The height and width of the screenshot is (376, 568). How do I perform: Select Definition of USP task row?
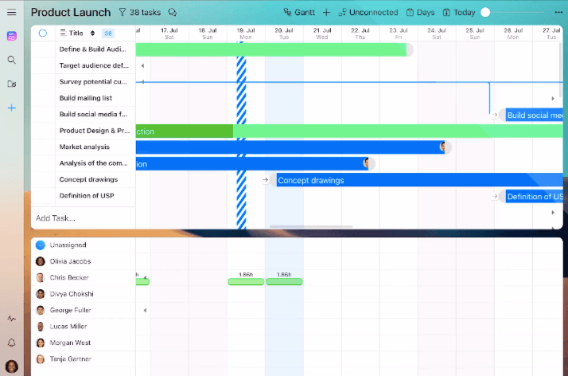[x=84, y=196]
